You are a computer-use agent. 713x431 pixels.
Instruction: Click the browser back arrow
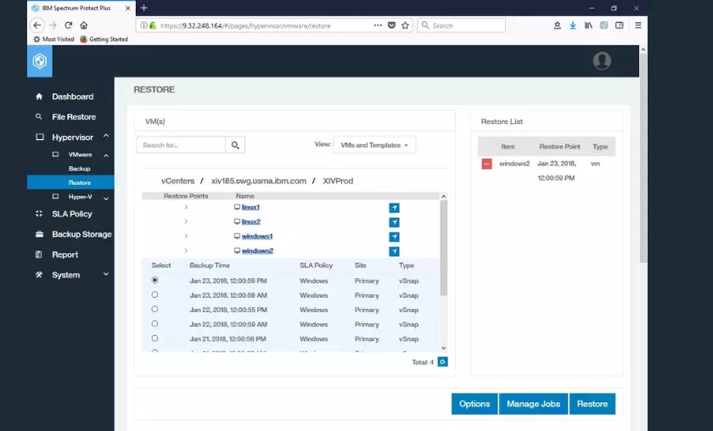point(37,25)
